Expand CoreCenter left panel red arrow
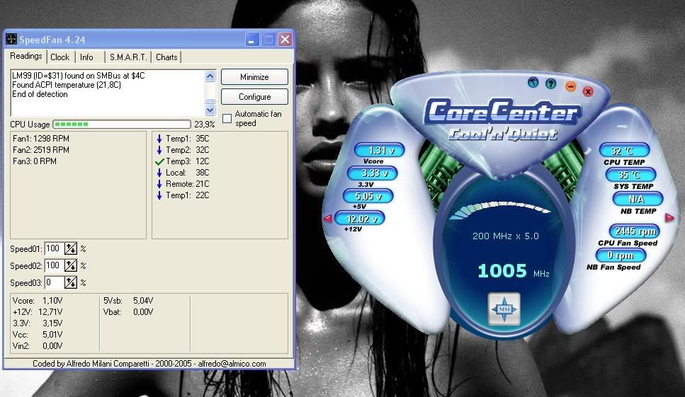This screenshot has width=685, height=397. pyautogui.click(x=327, y=218)
